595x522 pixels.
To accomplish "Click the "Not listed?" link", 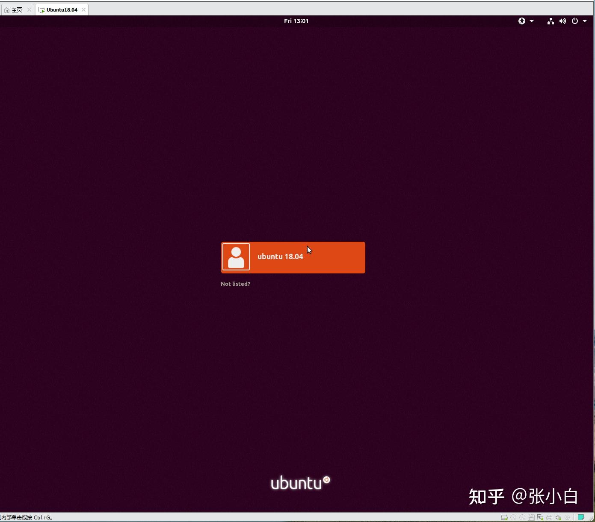I will [x=235, y=284].
